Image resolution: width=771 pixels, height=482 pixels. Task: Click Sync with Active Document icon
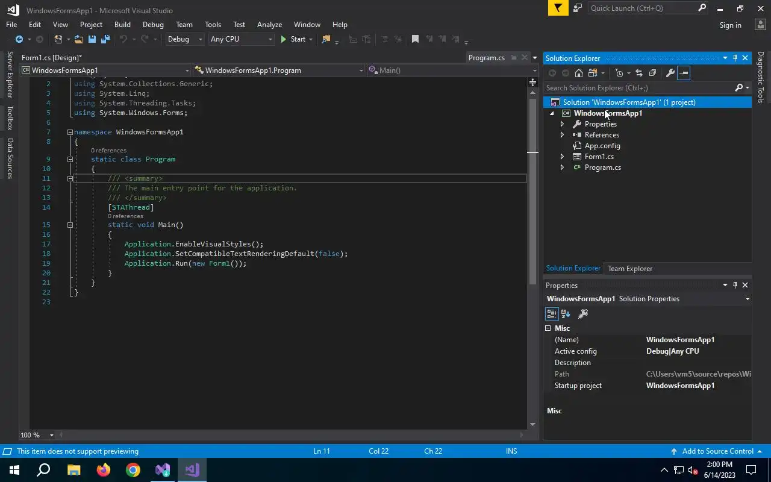pos(639,73)
